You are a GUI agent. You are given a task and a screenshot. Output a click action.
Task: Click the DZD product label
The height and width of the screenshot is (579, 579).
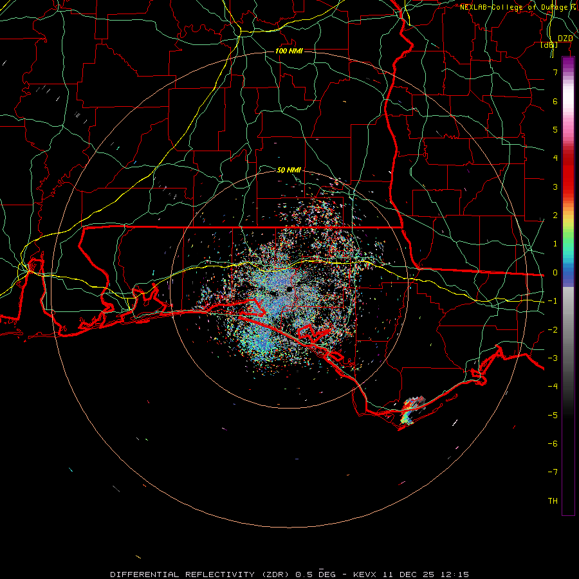pyautogui.click(x=565, y=39)
